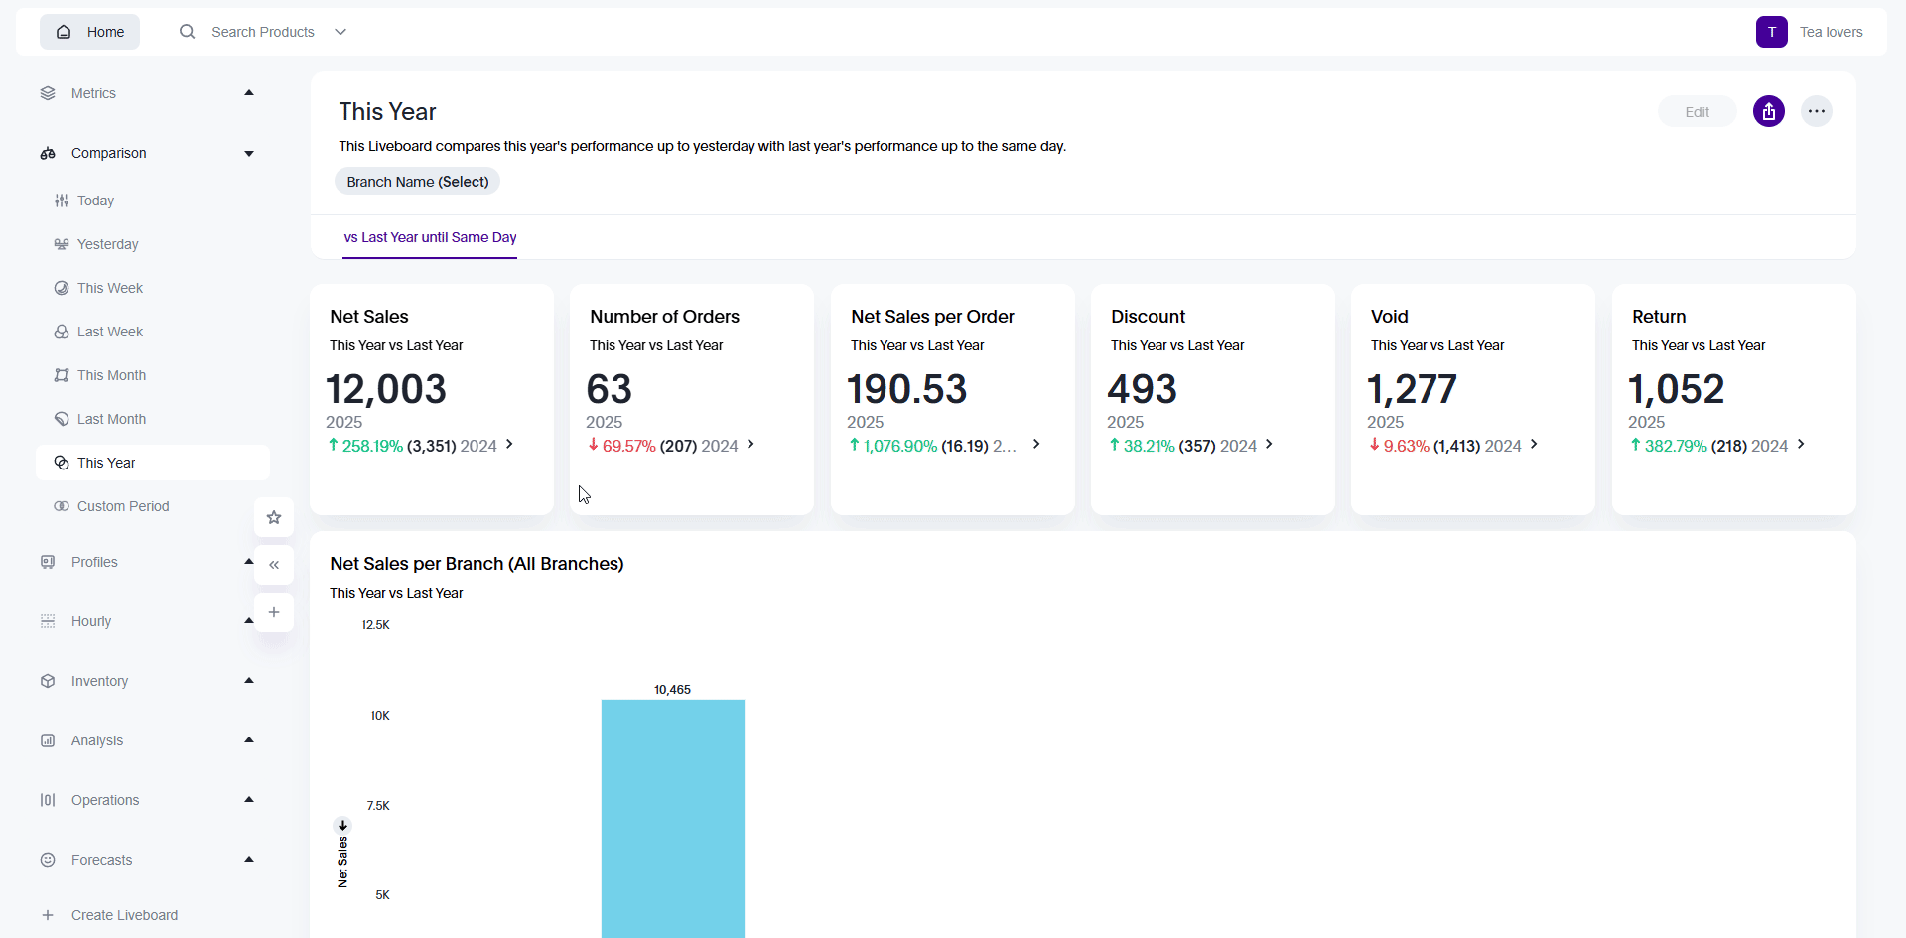Click Create Liveboard in the sidebar
The width and height of the screenshot is (1906, 938).
(124, 915)
